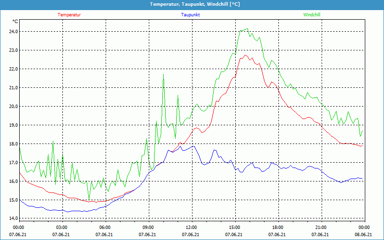Click the 08.06.21 date label
Viewport: 384px width, 240px height.
pos(363,234)
